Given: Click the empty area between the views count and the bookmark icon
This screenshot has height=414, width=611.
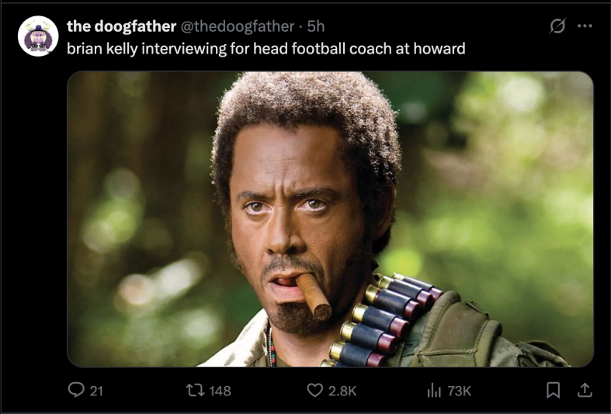Looking at the screenshot, I should (509, 391).
